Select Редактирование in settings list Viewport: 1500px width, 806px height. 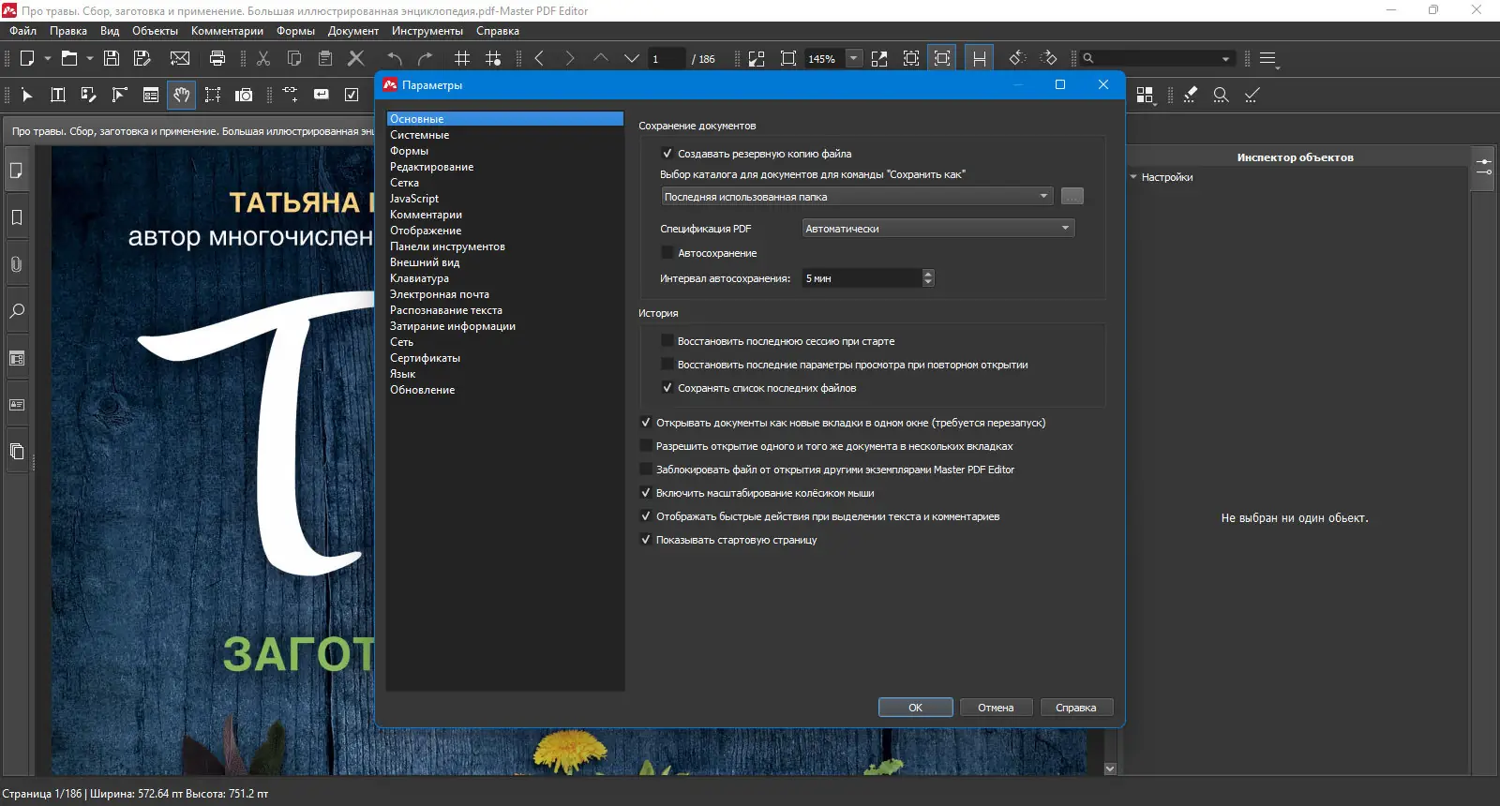pyautogui.click(x=431, y=167)
